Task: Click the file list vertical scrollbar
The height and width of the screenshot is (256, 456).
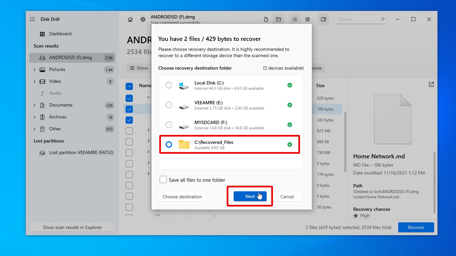Action: (x=345, y=142)
